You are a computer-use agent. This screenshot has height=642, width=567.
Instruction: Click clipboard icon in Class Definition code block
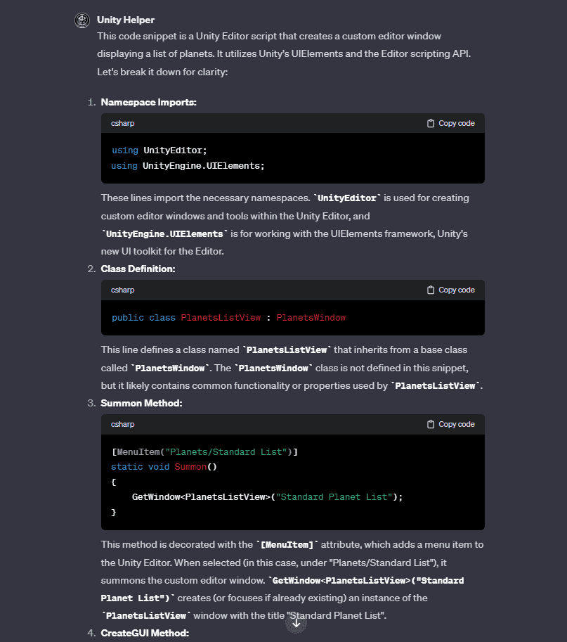[431, 290]
